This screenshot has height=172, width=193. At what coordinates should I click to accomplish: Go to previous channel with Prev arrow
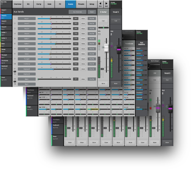[x=100, y=4]
